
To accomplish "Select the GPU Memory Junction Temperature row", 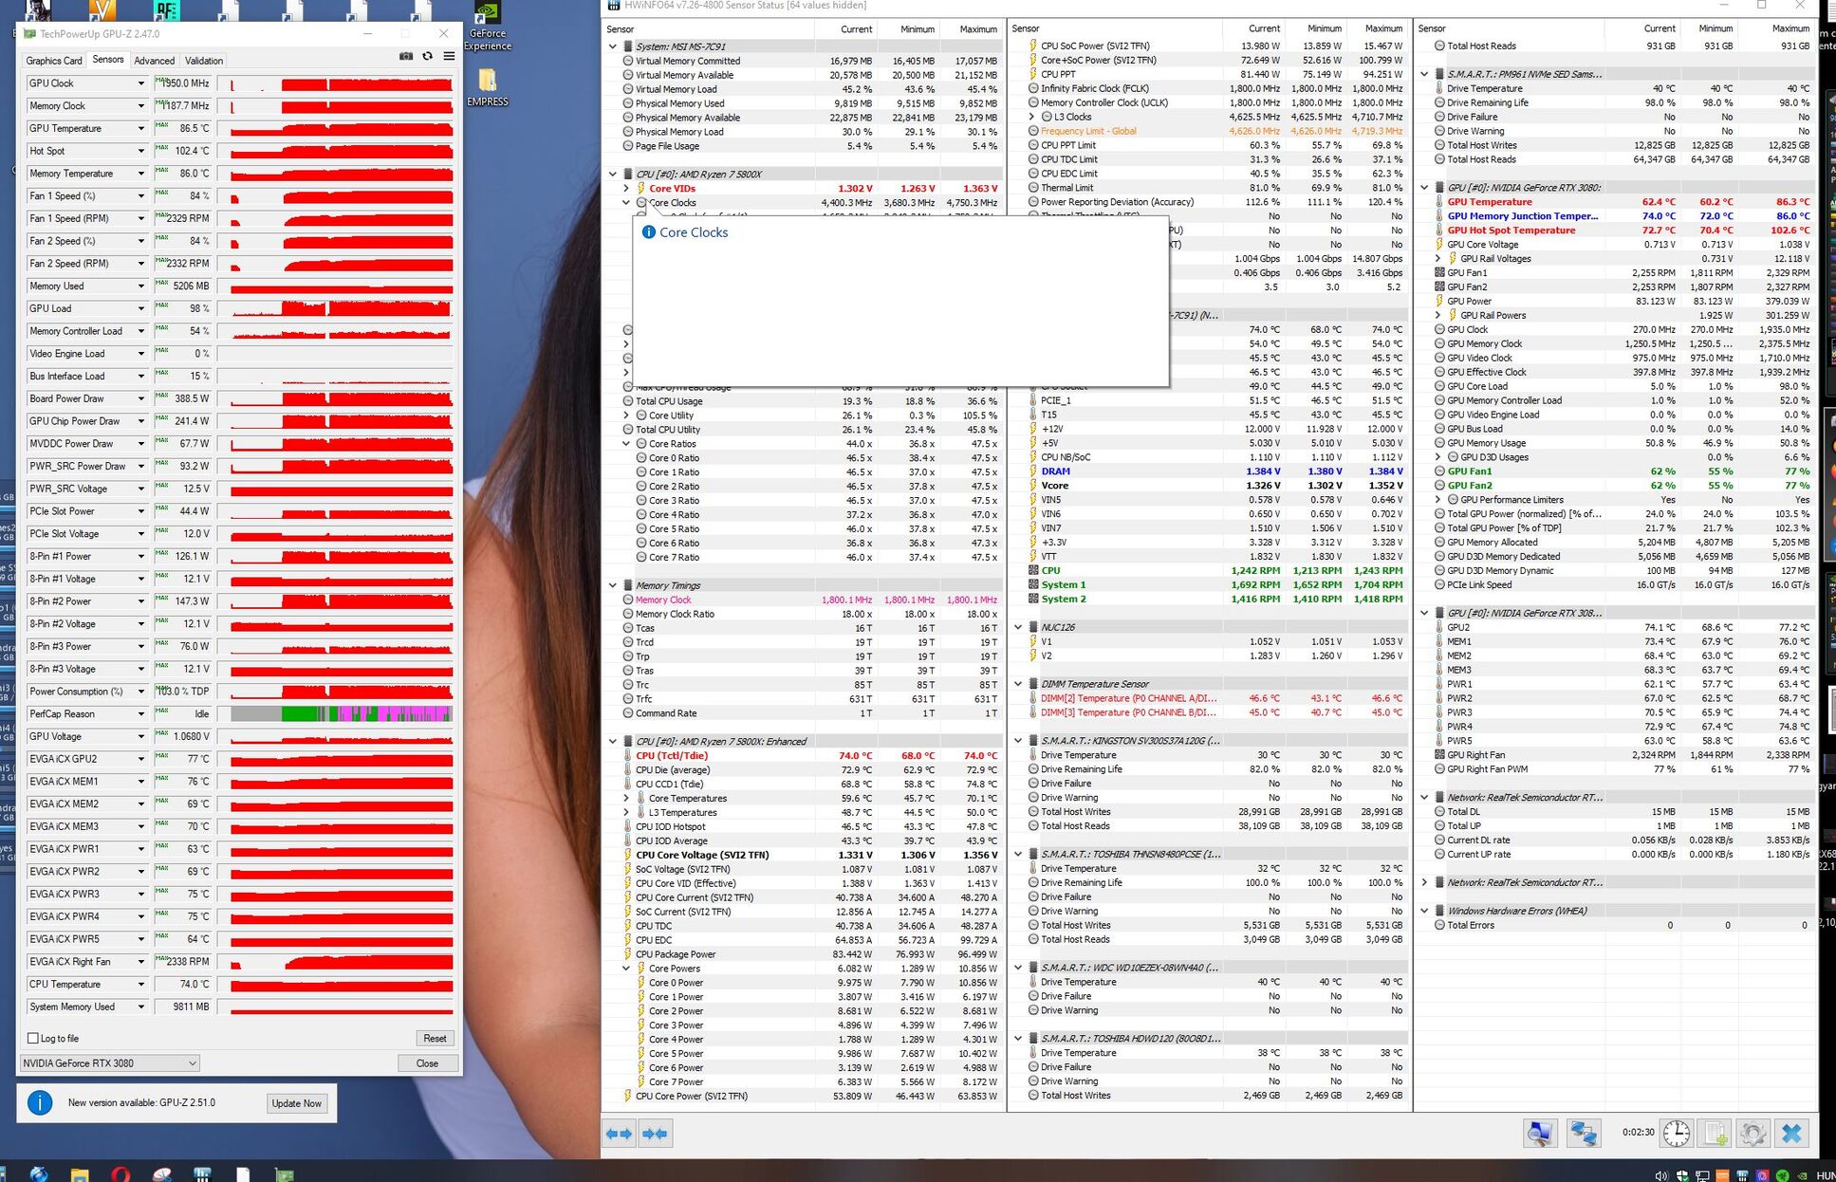I will (1616, 216).
